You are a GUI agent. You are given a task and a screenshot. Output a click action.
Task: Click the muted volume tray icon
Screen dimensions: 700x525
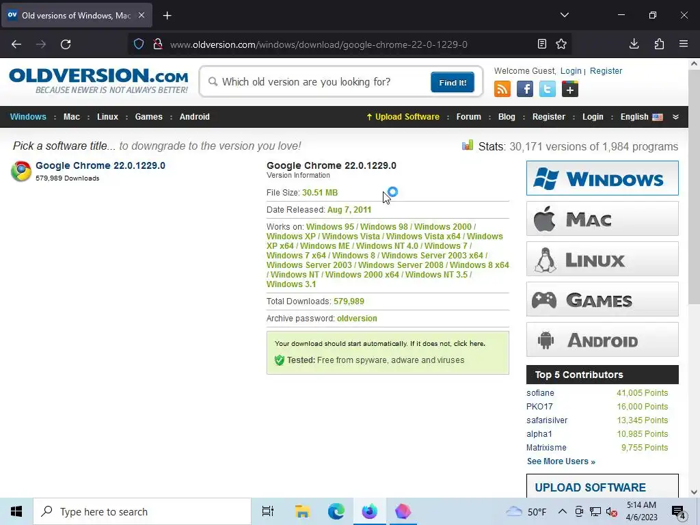pyautogui.click(x=612, y=512)
